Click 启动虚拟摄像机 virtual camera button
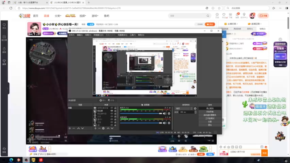Viewport: 290px width, 163px height. 210,115
